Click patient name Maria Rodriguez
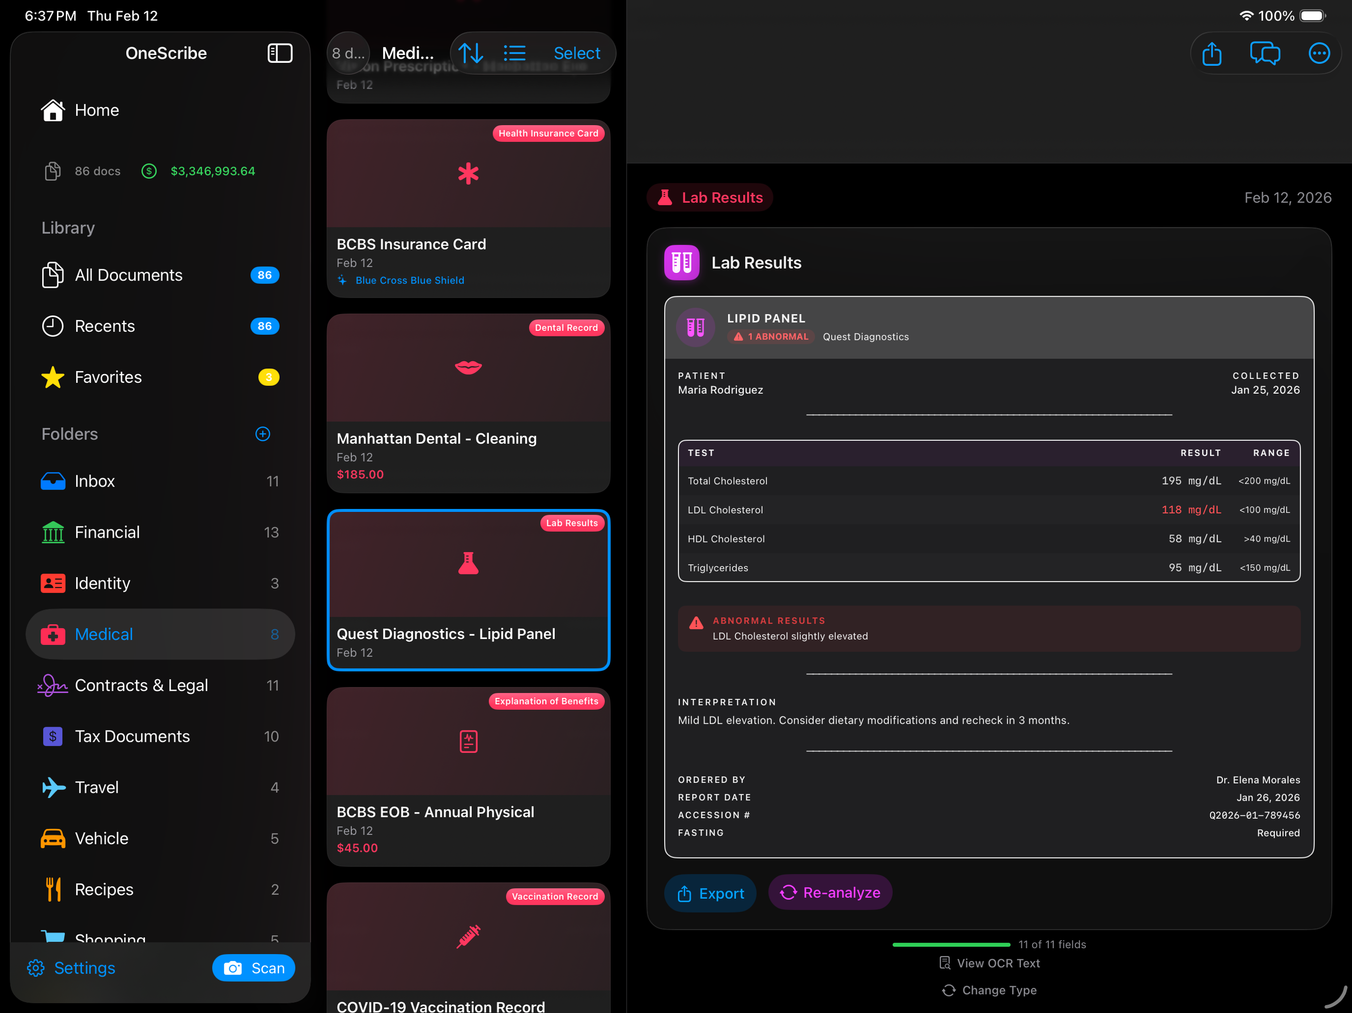The width and height of the screenshot is (1352, 1013). [720, 390]
